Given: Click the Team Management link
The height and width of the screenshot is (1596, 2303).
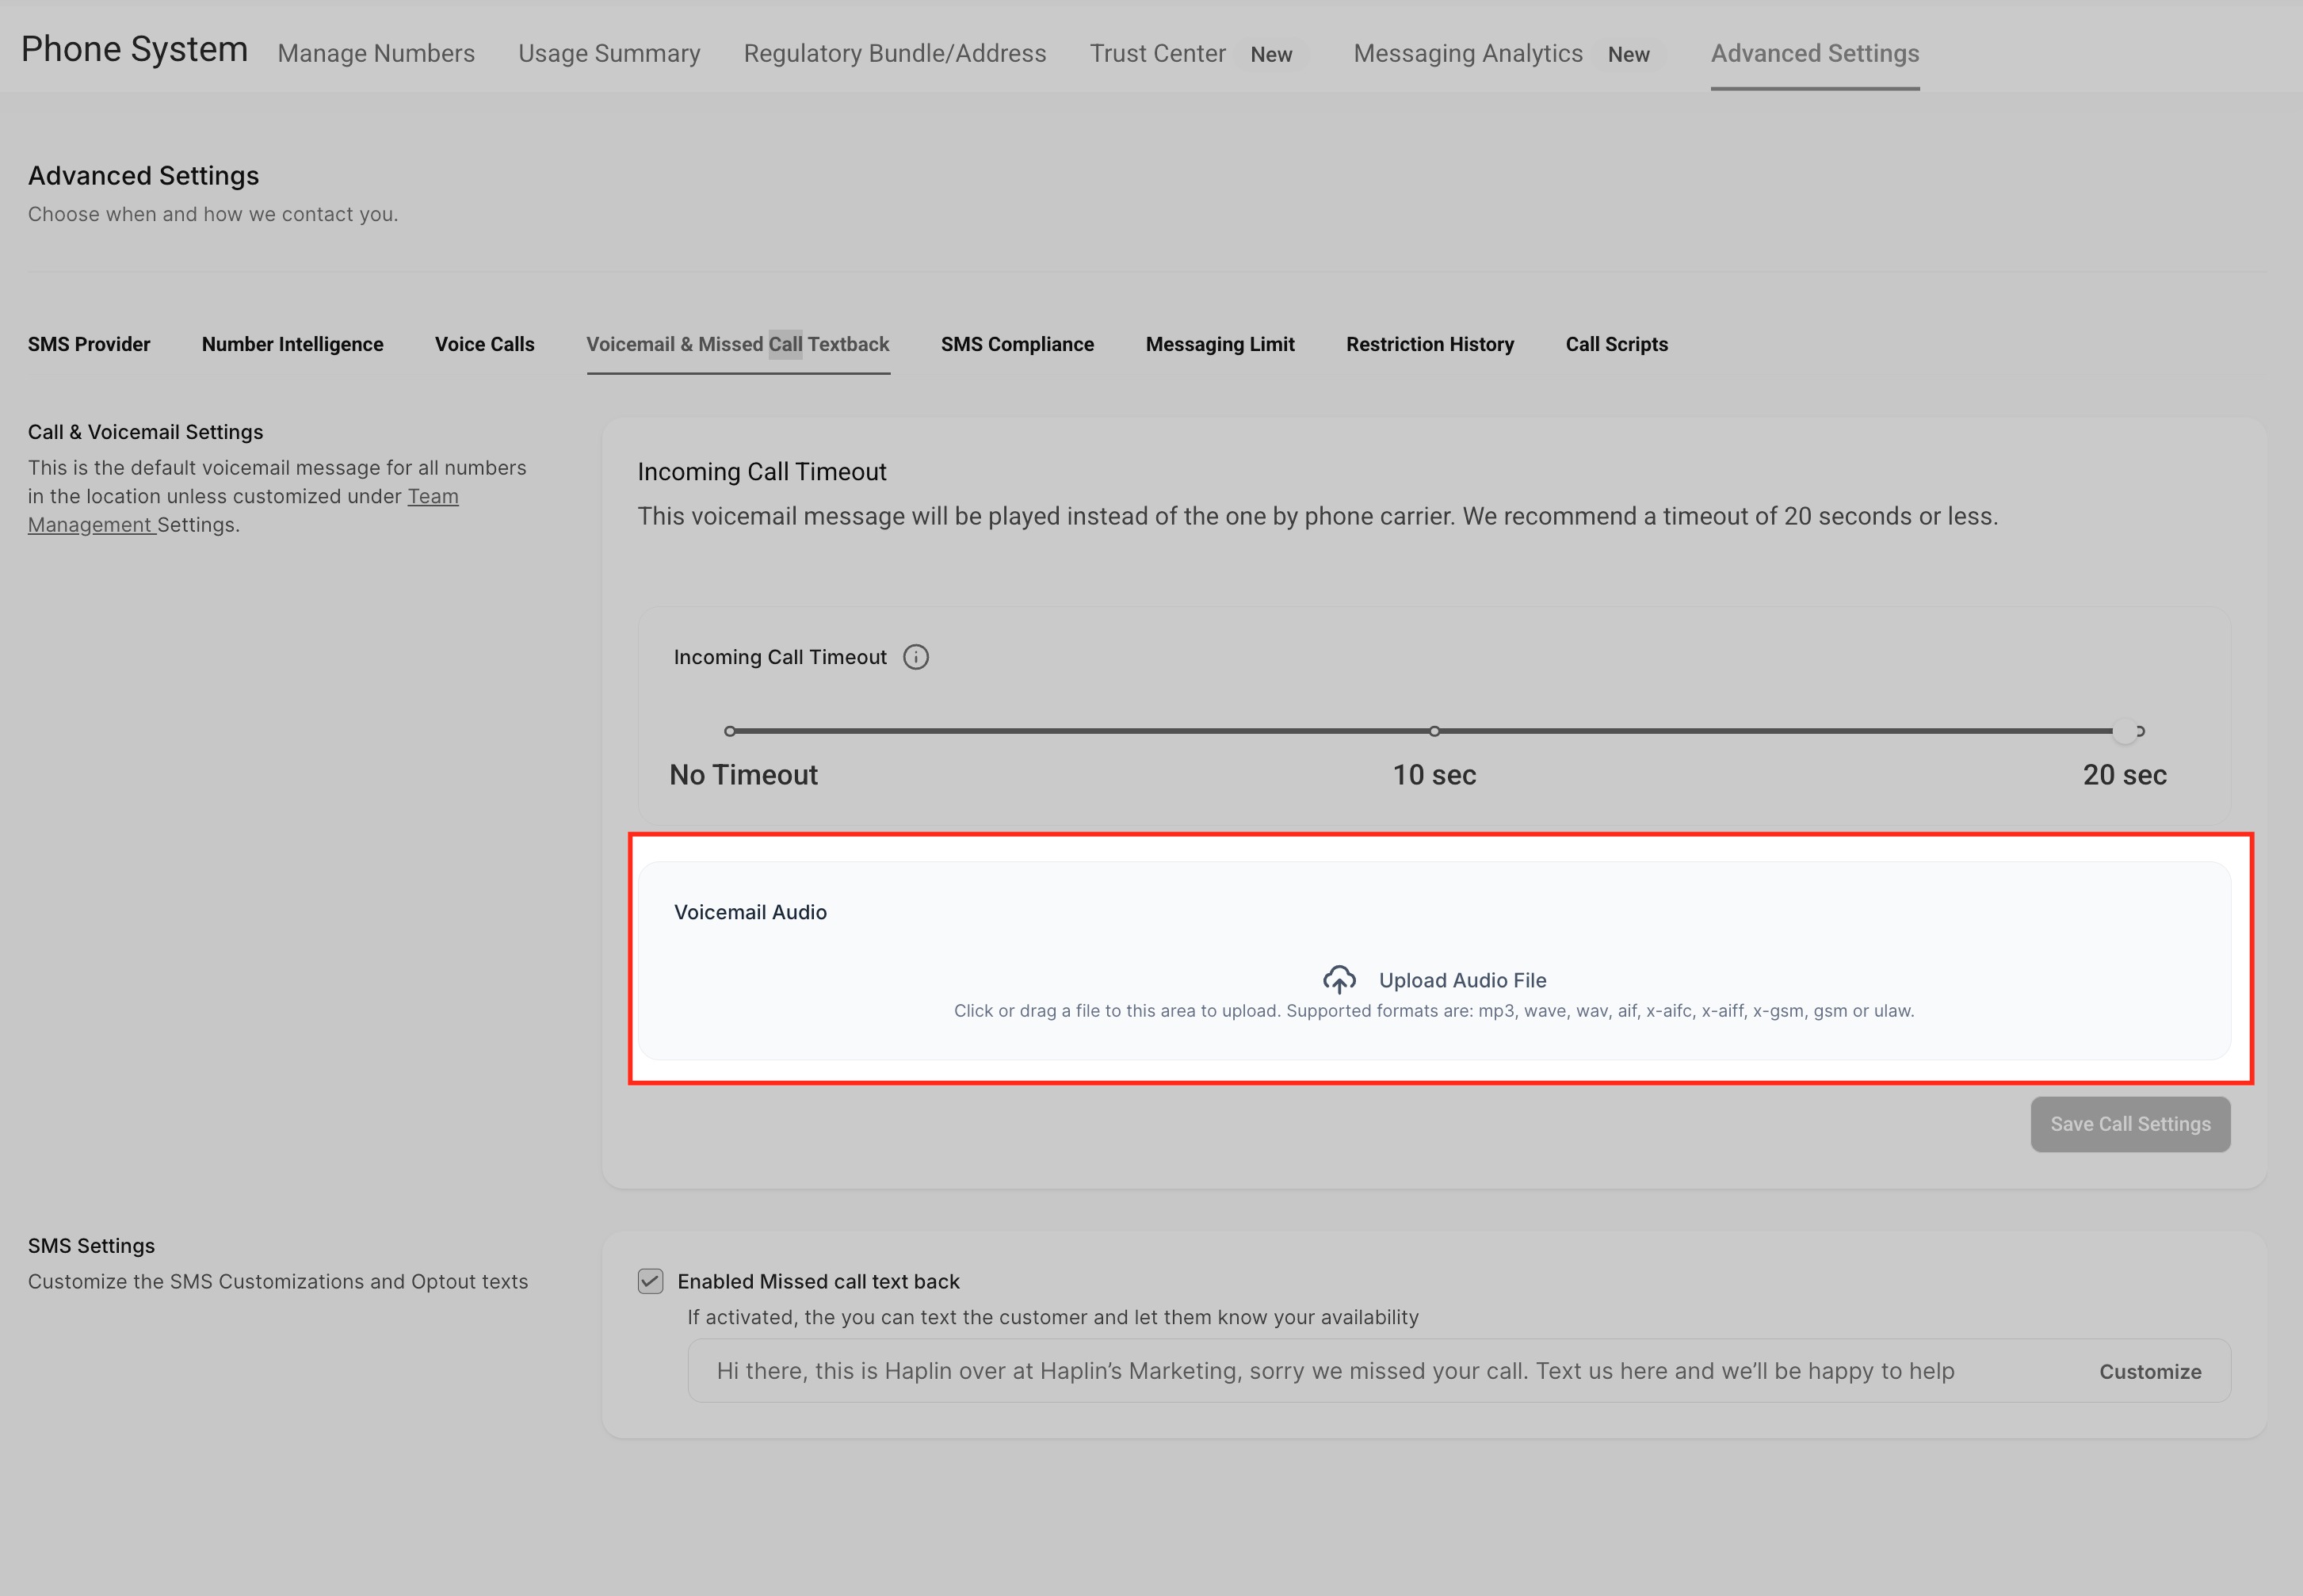Looking at the screenshot, I should tap(432, 496).
